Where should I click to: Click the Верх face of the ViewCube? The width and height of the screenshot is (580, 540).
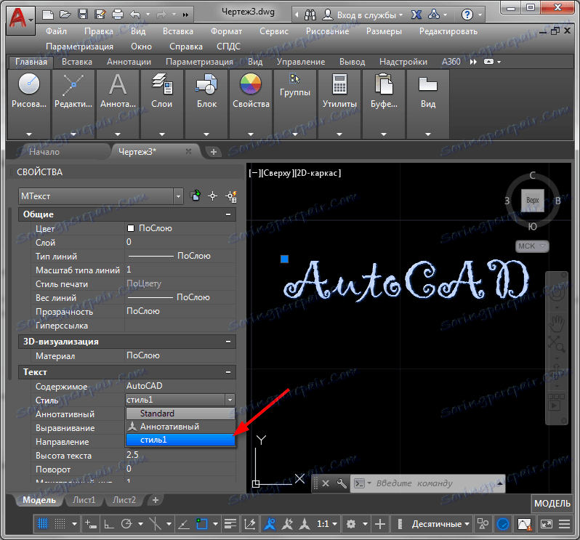click(532, 200)
